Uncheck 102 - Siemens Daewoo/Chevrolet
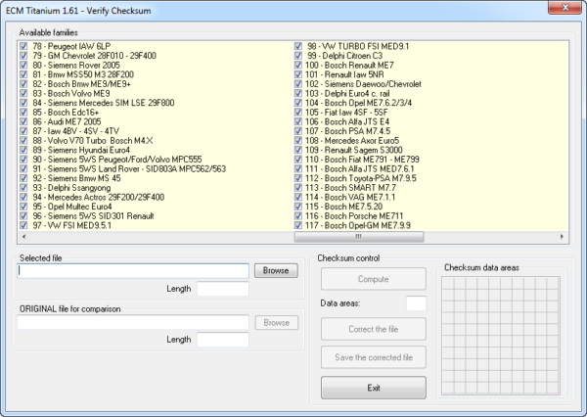This screenshot has width=587, height=417. pos(298,83)
